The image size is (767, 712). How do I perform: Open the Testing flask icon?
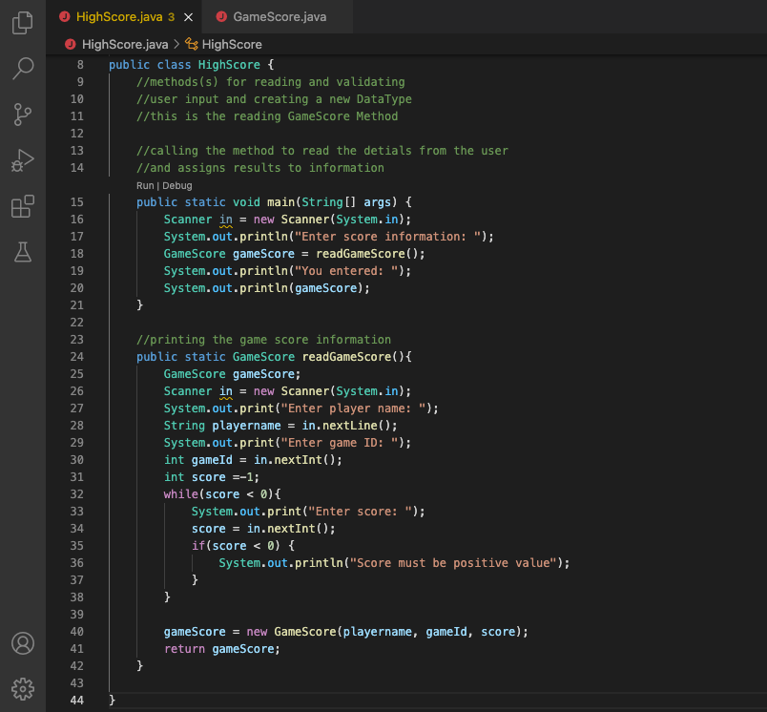pos(23,252)
